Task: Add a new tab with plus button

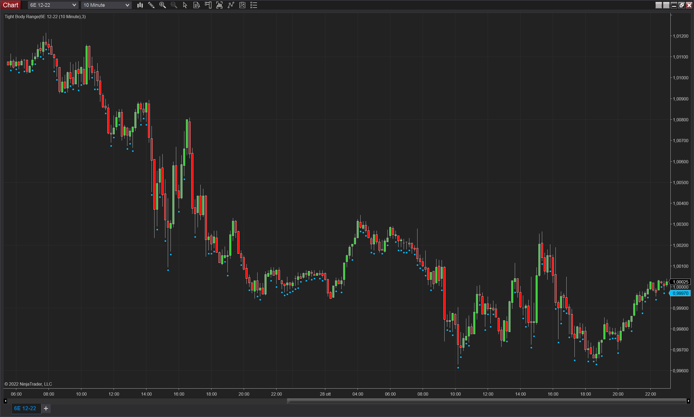Action: click(46, 408)
